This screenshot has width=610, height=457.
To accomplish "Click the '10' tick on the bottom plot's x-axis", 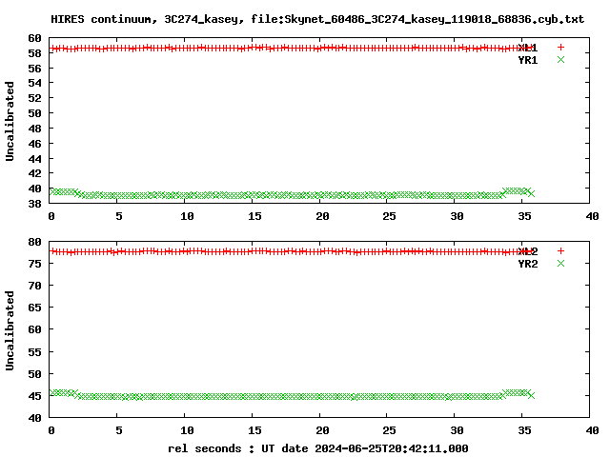I will pos(187,430).
